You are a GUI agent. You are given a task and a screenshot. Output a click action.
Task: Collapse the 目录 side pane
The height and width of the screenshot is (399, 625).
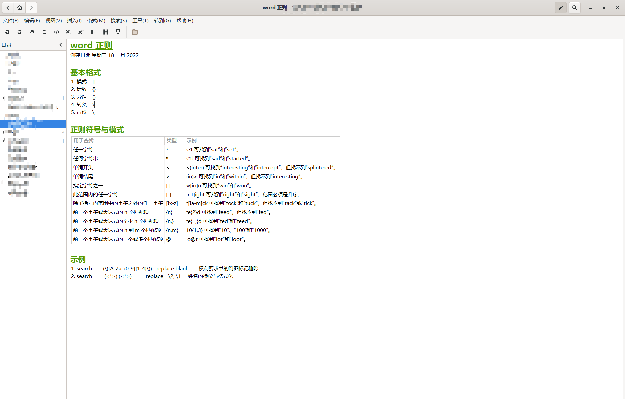tap(61, 45)
